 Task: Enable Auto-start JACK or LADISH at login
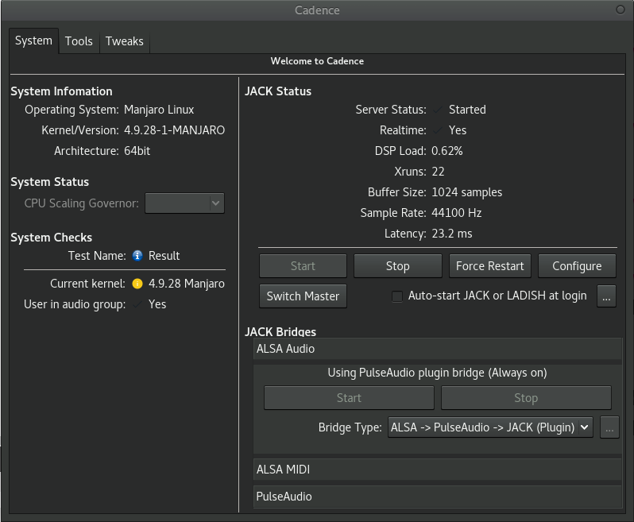coord(397,296)
